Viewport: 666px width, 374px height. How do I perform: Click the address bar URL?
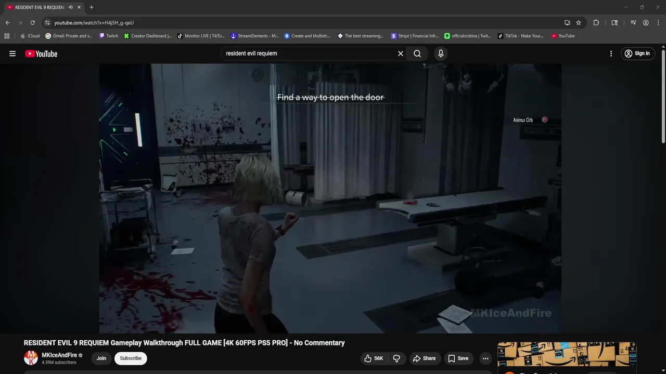coord(94,23)
